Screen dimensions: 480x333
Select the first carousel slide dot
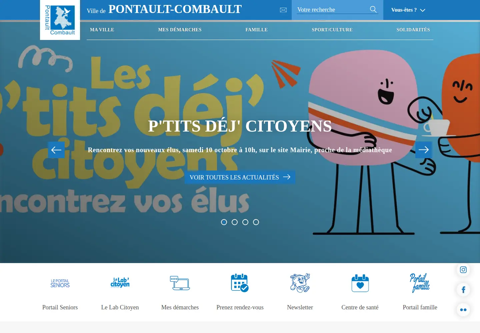coord(224,222)
